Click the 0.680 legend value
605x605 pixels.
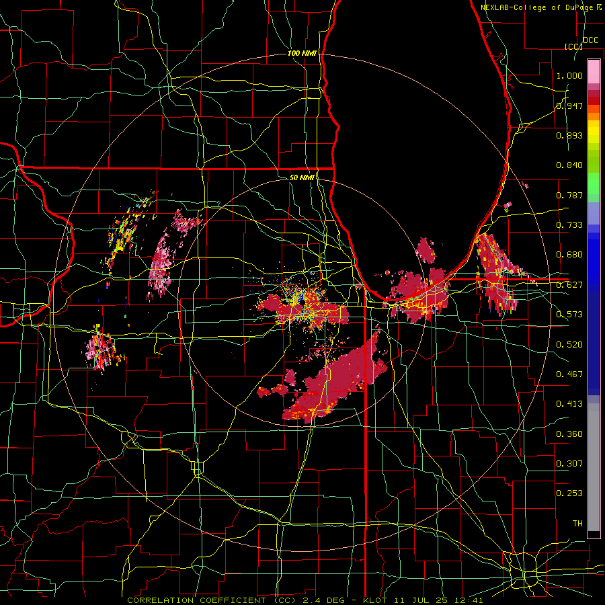[569, 255]
